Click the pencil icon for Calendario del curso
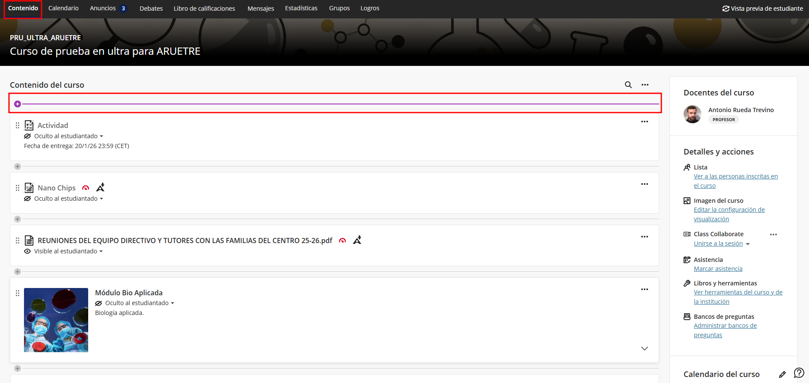Image resolution: width=809 pixels, height=383 pixels. 782,374
